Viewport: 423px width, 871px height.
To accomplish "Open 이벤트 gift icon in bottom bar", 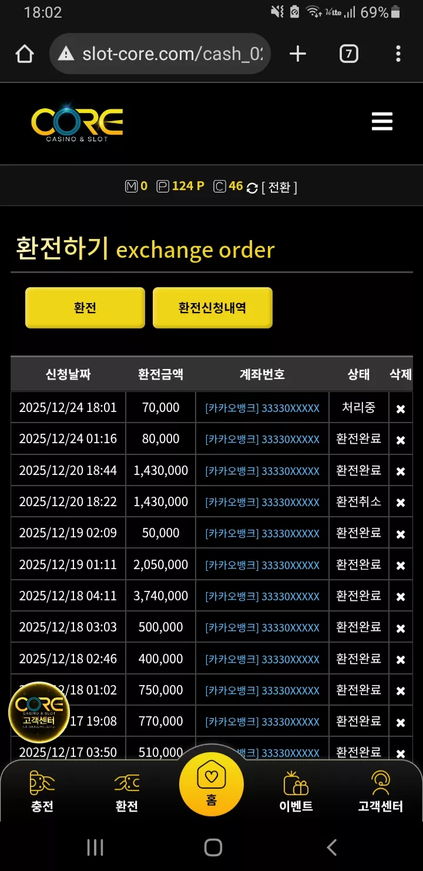I will click(296, 792).
